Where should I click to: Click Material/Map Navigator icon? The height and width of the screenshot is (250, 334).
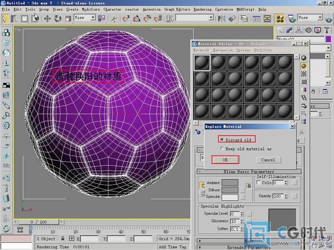[304, 122]
